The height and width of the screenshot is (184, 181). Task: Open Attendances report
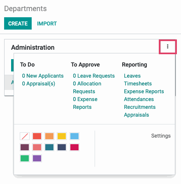coord(139,99)
